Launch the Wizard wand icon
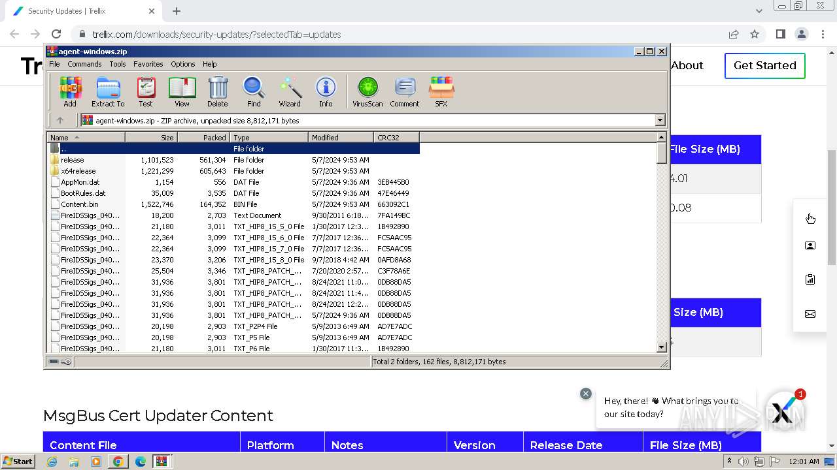Screen dimensions: 837x470 click(290, 91)
